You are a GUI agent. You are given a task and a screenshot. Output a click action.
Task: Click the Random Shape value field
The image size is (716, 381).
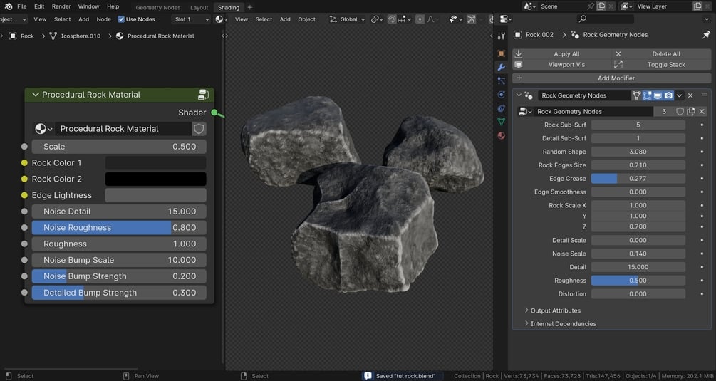pyautogui.click(x=638, y=152)
